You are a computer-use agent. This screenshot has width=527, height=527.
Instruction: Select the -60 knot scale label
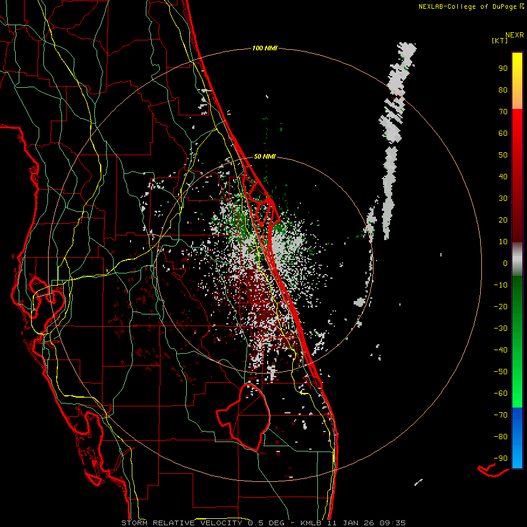[x=501, y=393]
